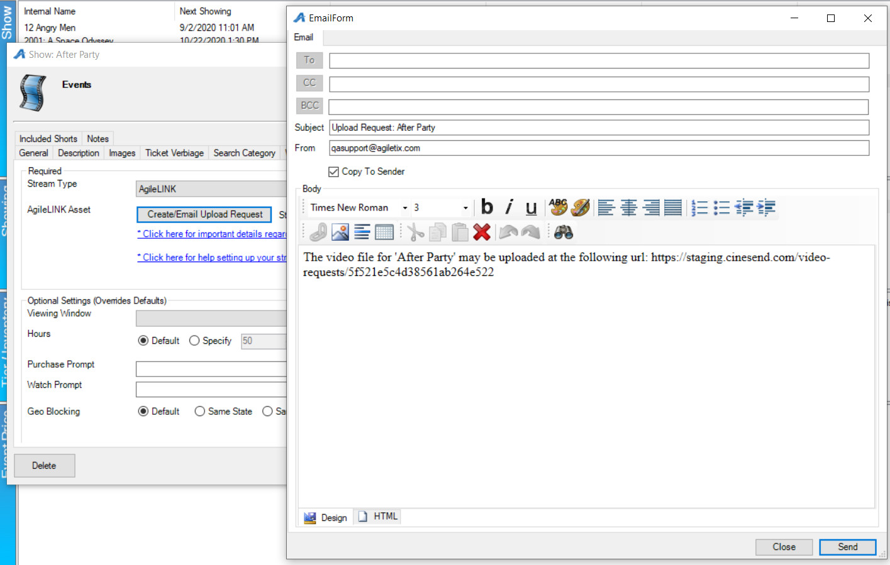Switch to the Email tab
Image resolution: width=890 pixels, height=565 pixels.
tap(304, 38)
